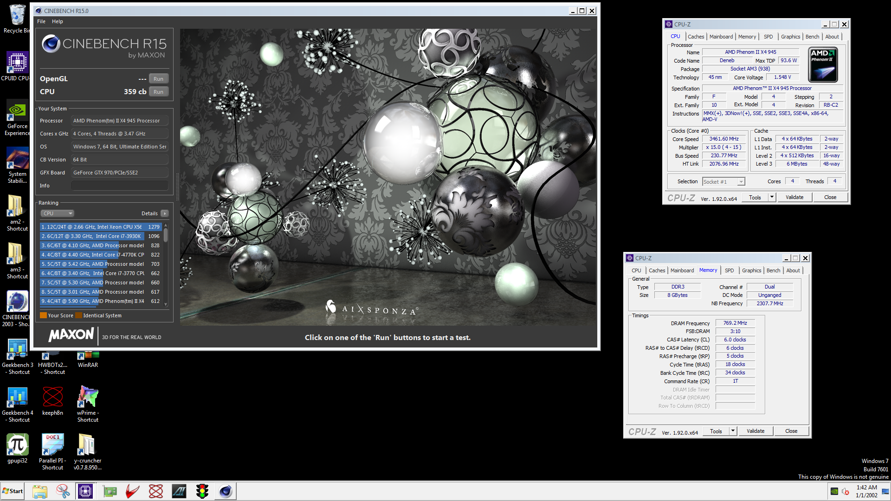Click the Windows Start button
The height and width of the screenshot is (501, 891).
[x=13, y=491]
